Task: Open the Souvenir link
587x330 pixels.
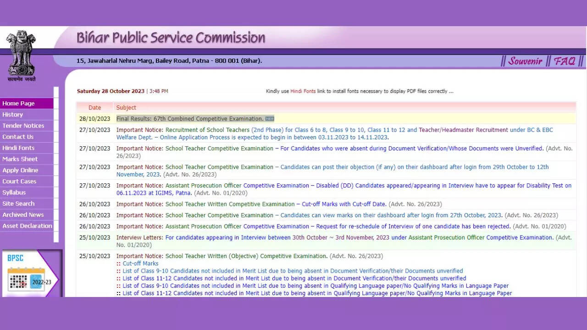Action: point(525,61)
